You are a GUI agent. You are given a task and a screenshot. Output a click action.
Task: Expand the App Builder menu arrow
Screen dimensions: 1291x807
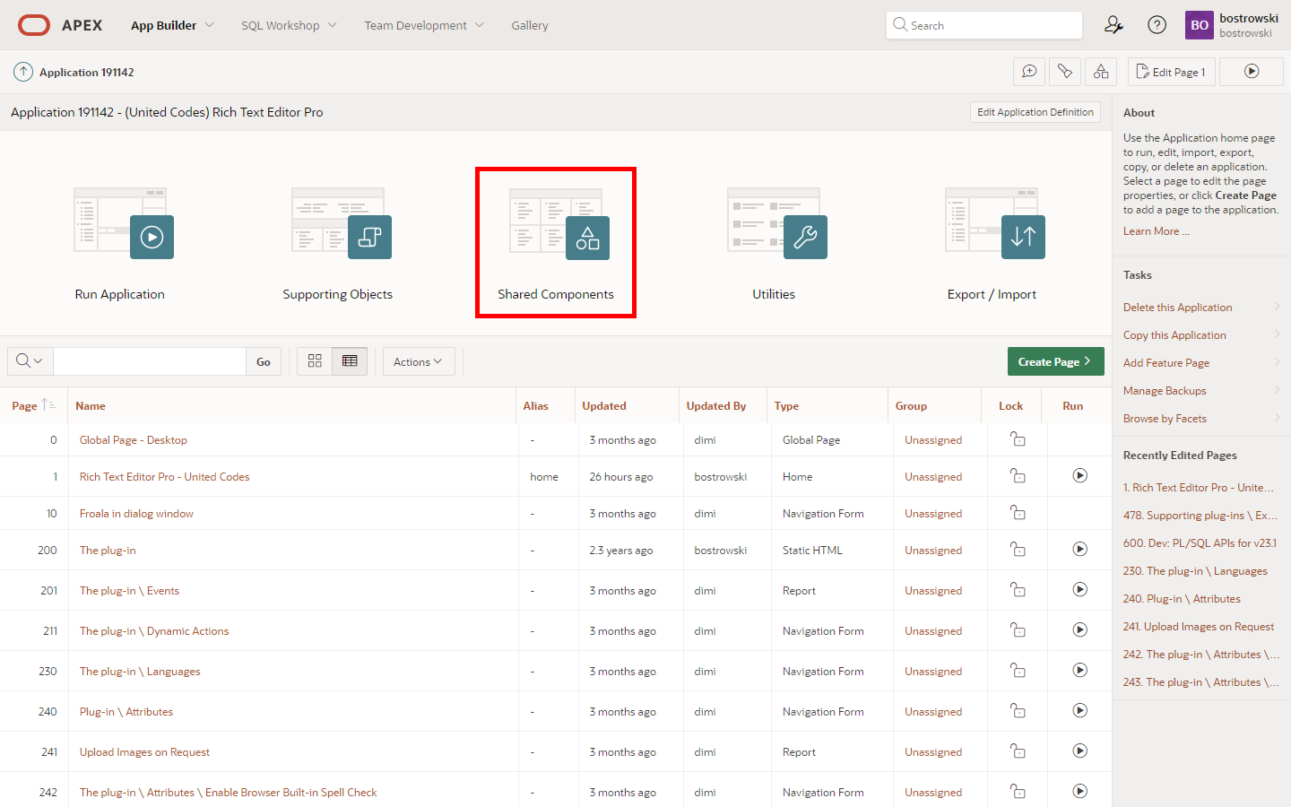tap(210, 25)
